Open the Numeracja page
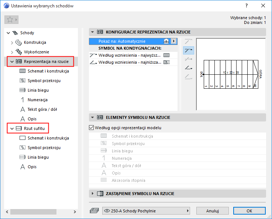The height and width of the screenshot is (219, 272). (x=38, y=100)
